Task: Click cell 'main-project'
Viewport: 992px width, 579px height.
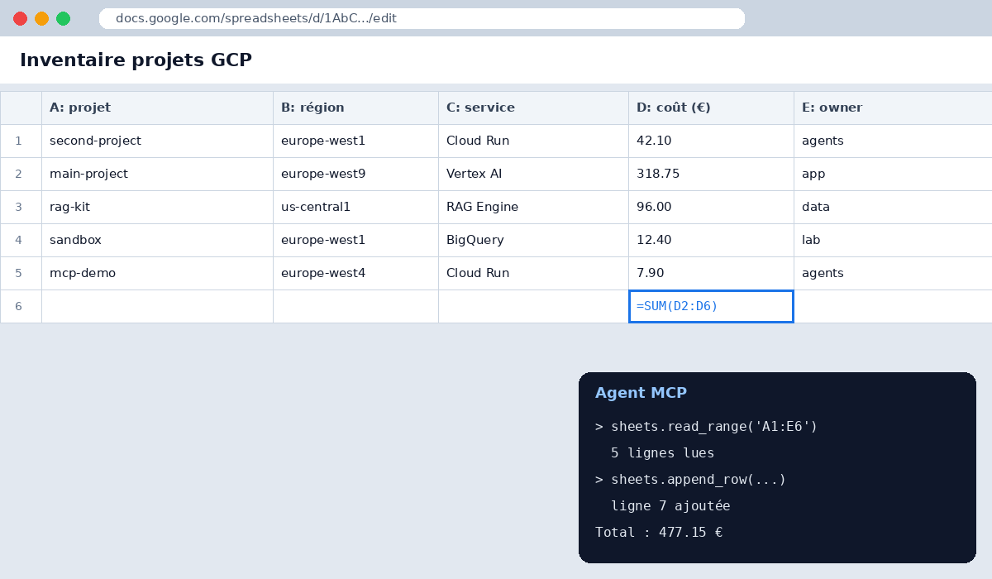Action: 157,174
